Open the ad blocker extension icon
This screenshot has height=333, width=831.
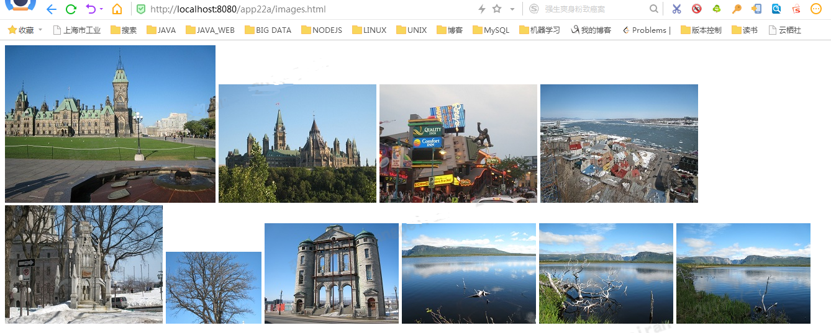point(696,9)
